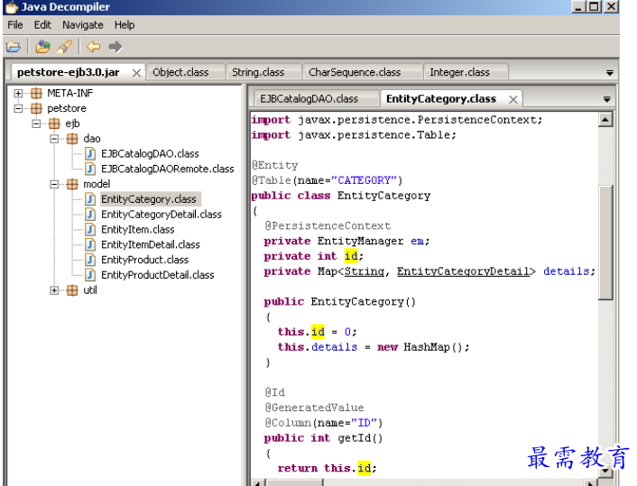The image size is (637, 486).
Task: Click the util package icon
Action: tap(72, 290)
